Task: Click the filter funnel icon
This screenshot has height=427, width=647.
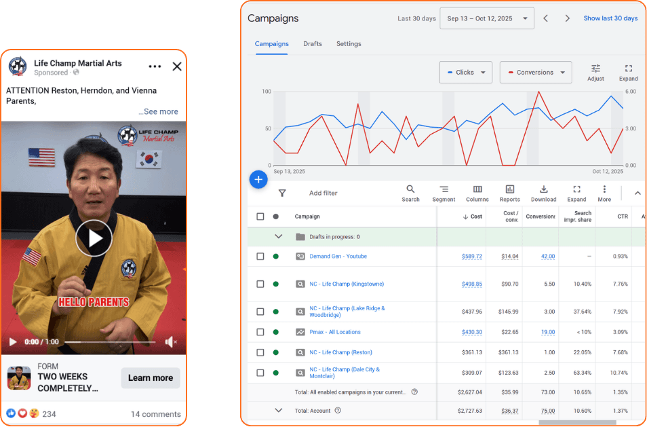Action: (x=282, y=193)
